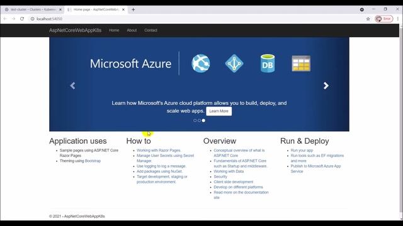
Task: Open Publish to Microsoft Azure App Service
Action: [315, 169]
